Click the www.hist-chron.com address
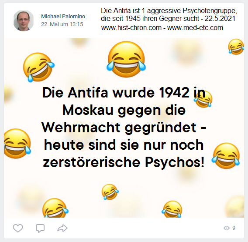248x242 pixels. coord(131,28)
